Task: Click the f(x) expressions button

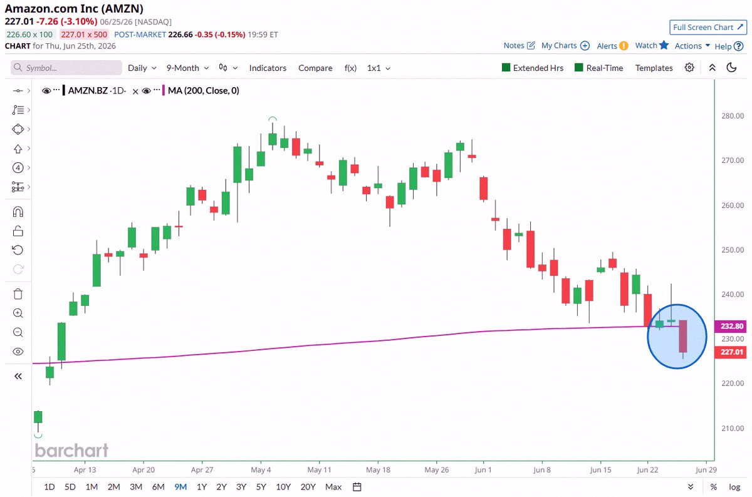Action: pyautogui.click(x=350, y=68)
